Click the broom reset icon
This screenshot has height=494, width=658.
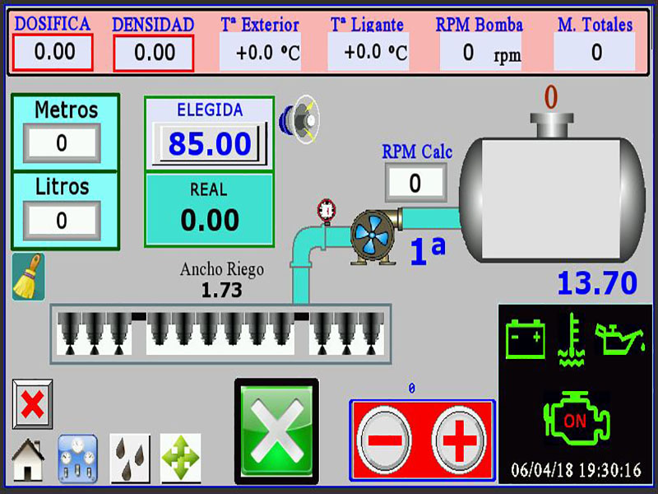pyautogui.click(x=28, y=277)
